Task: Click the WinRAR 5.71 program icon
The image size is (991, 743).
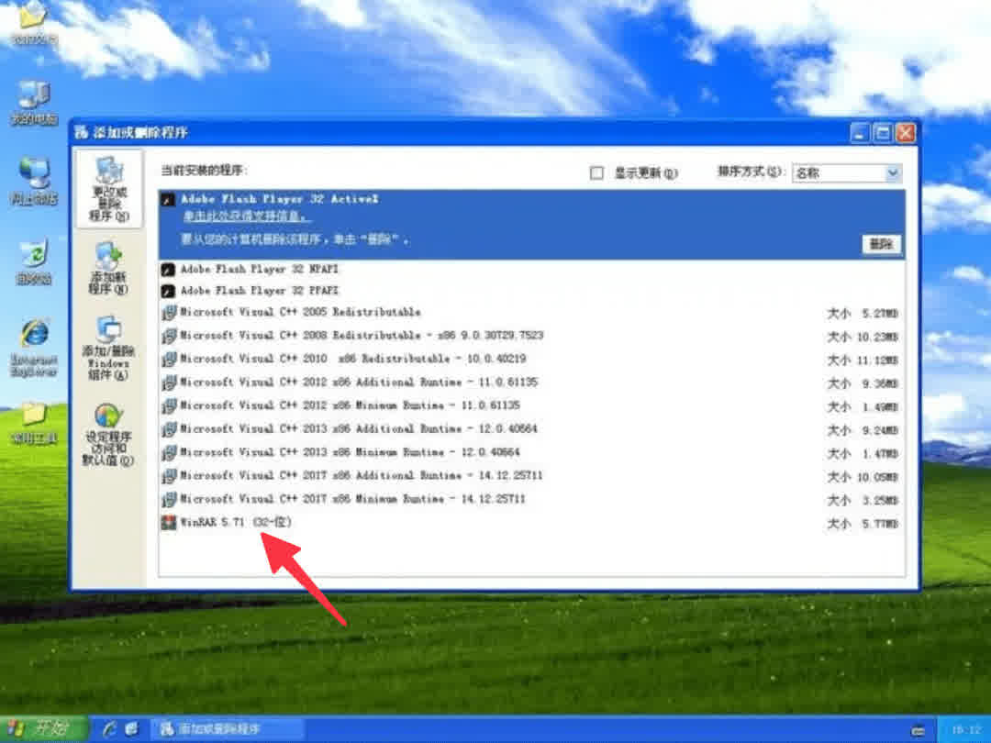Action: click(168, 523)
